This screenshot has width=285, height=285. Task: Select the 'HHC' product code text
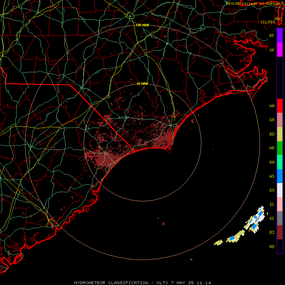click(x=278, y=19)
